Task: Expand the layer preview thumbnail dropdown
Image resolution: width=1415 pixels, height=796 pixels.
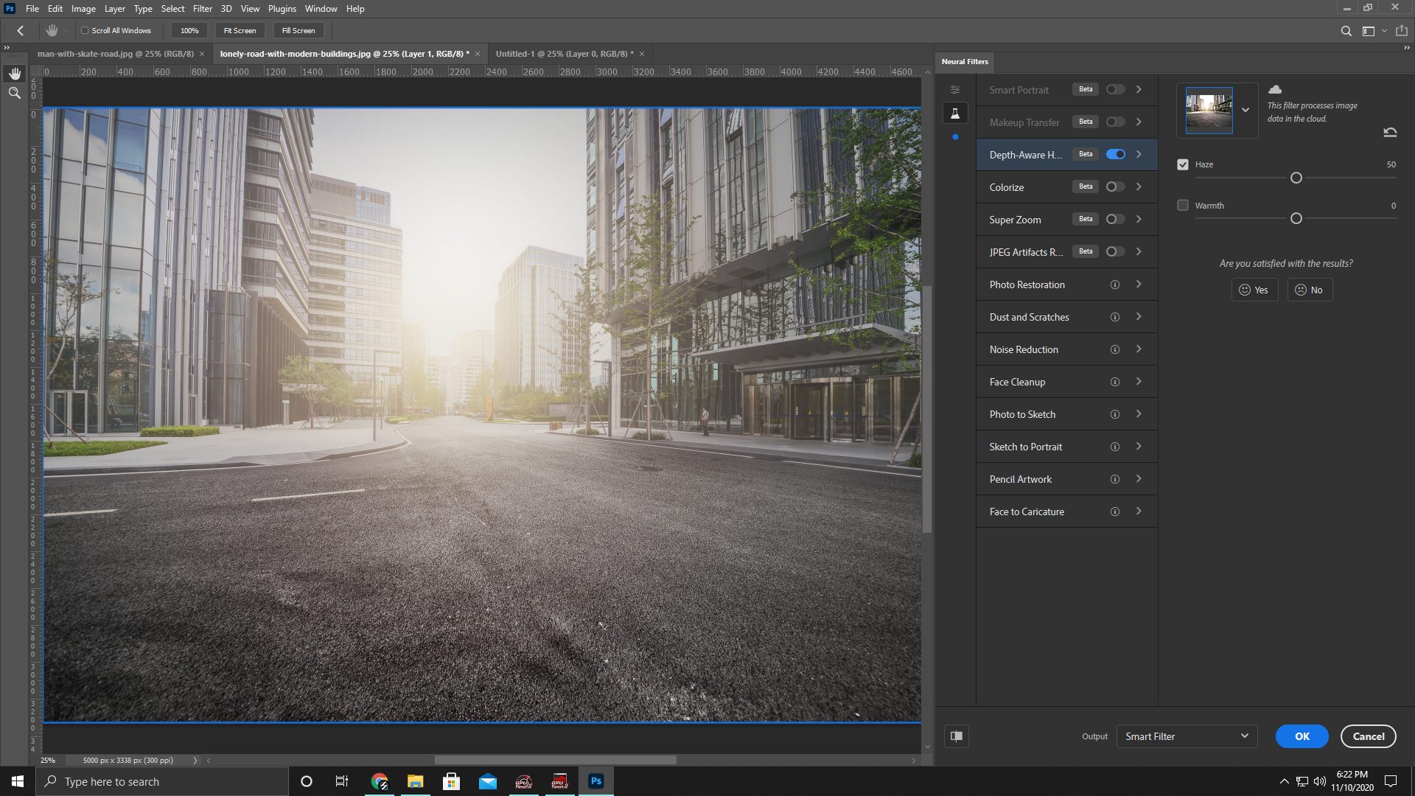Action: [x=1245, y=111]
